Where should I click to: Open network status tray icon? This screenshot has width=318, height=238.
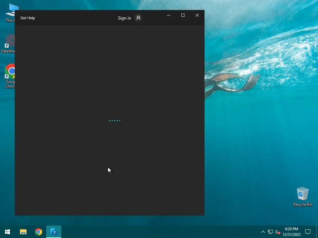click(x=270, y=232)
